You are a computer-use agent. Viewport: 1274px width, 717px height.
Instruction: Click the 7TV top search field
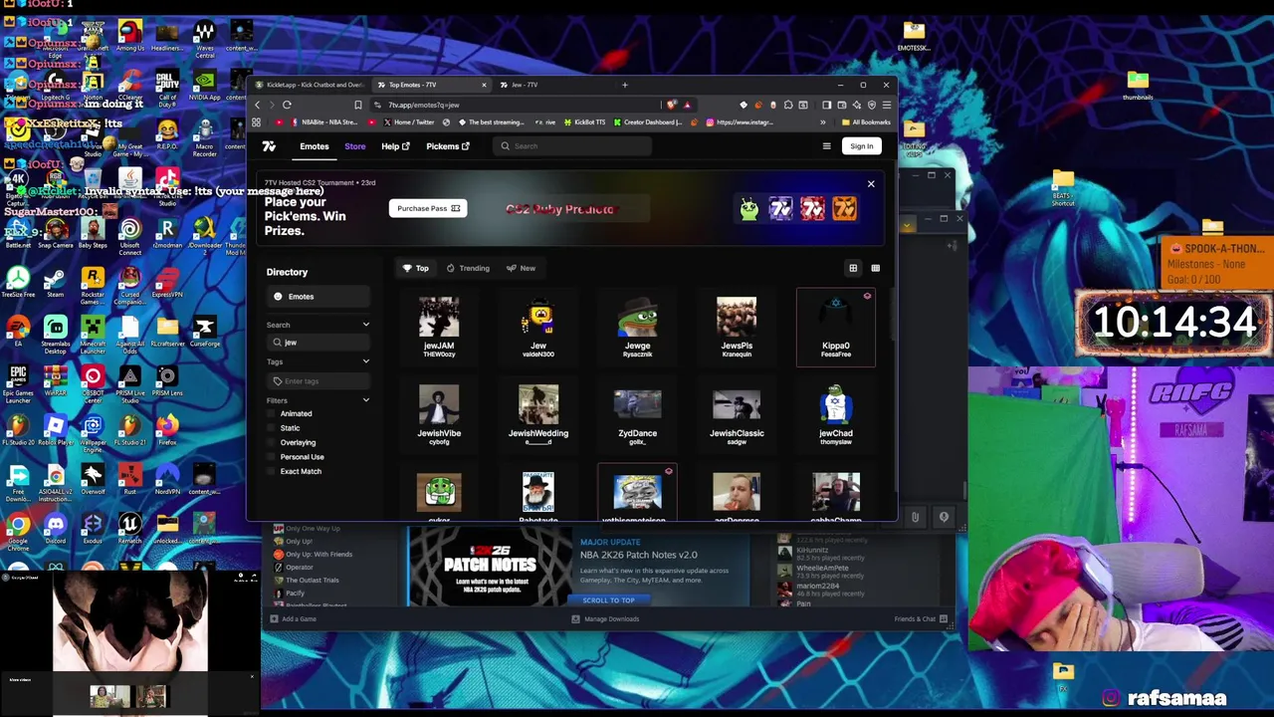(x=572, y=146)
